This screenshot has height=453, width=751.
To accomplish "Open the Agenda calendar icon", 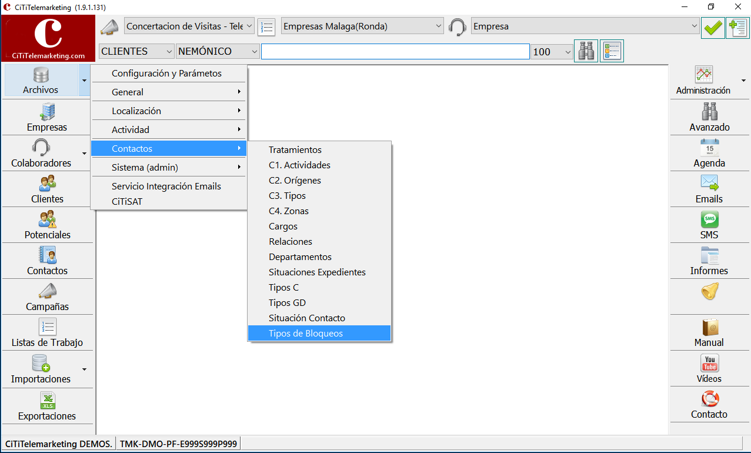I will (709, 147).
